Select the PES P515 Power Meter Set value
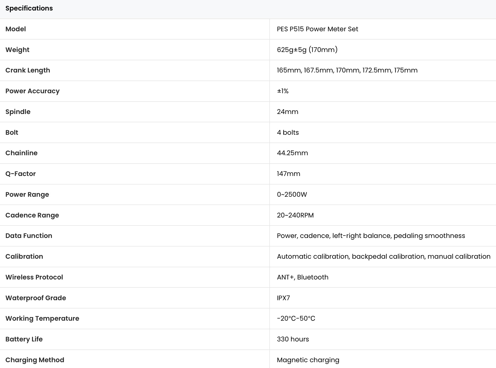This screenshot has width=496, height=368. click(317, 29)
